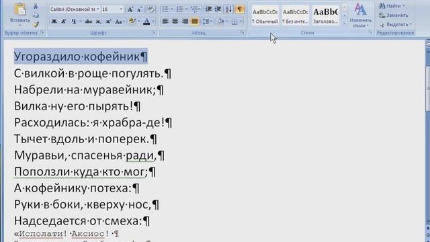Open the Абзац dialog launcher
The height and width of the screenshot is (242, 430).
243,33
